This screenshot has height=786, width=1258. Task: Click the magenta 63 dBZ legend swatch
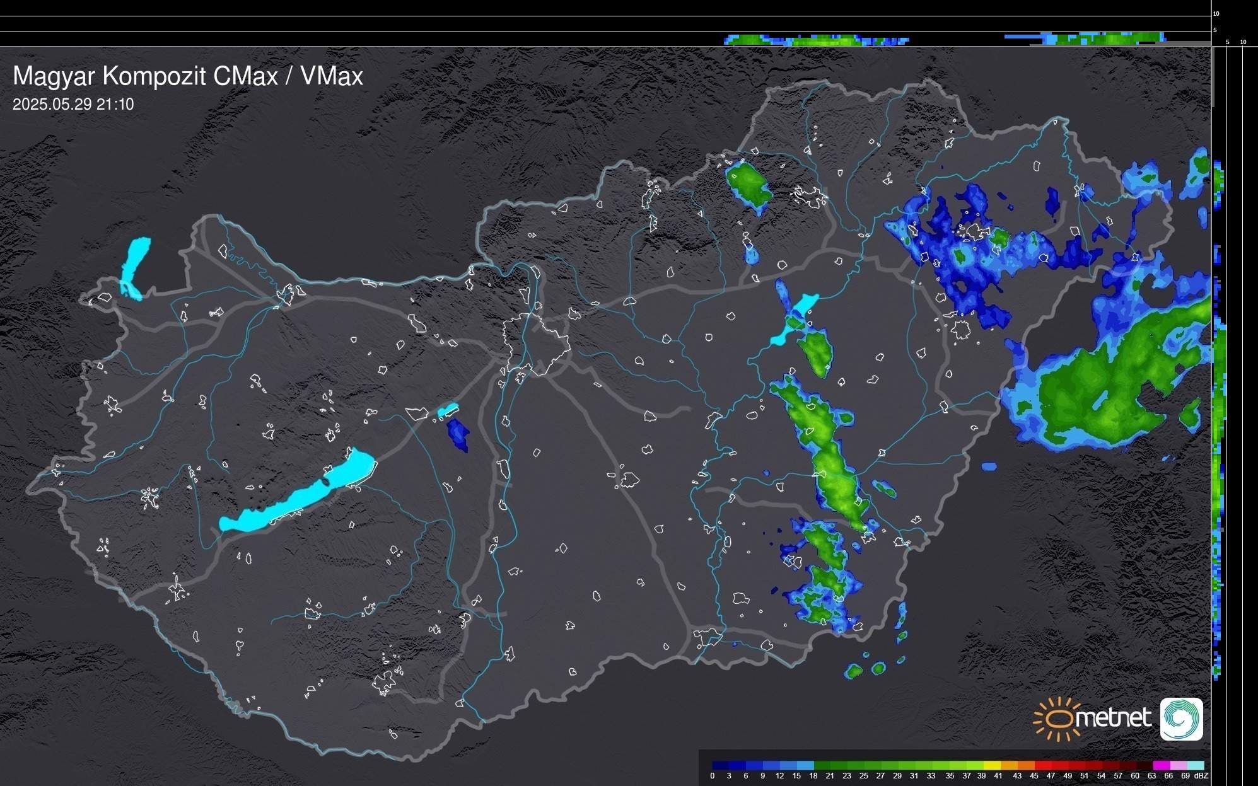[x=1161, y=766]
